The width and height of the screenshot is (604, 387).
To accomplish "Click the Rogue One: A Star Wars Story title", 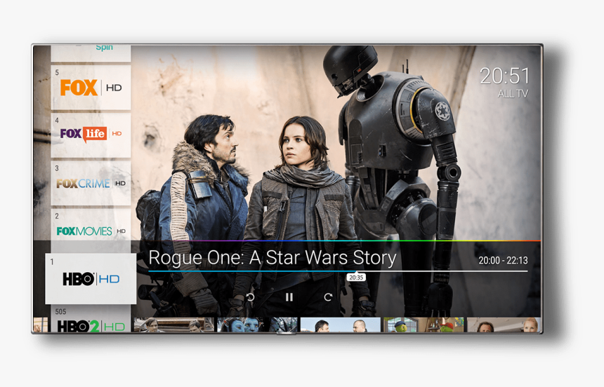I will (x=273, y=258).
